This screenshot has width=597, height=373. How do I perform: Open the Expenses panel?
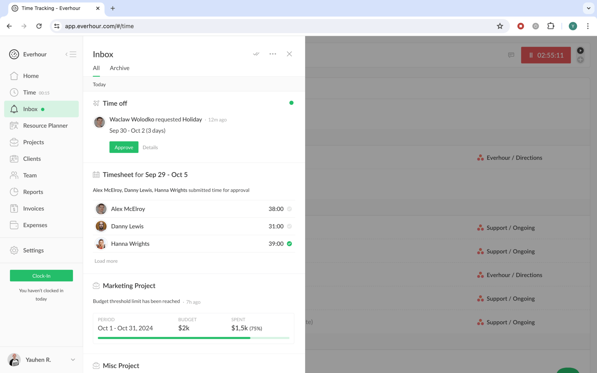click(35, 225)
